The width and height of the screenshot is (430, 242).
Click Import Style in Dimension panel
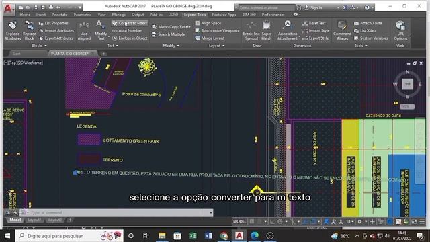pos(316,31)
